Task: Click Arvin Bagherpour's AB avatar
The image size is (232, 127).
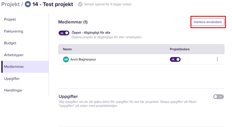Action: [66, 59]
